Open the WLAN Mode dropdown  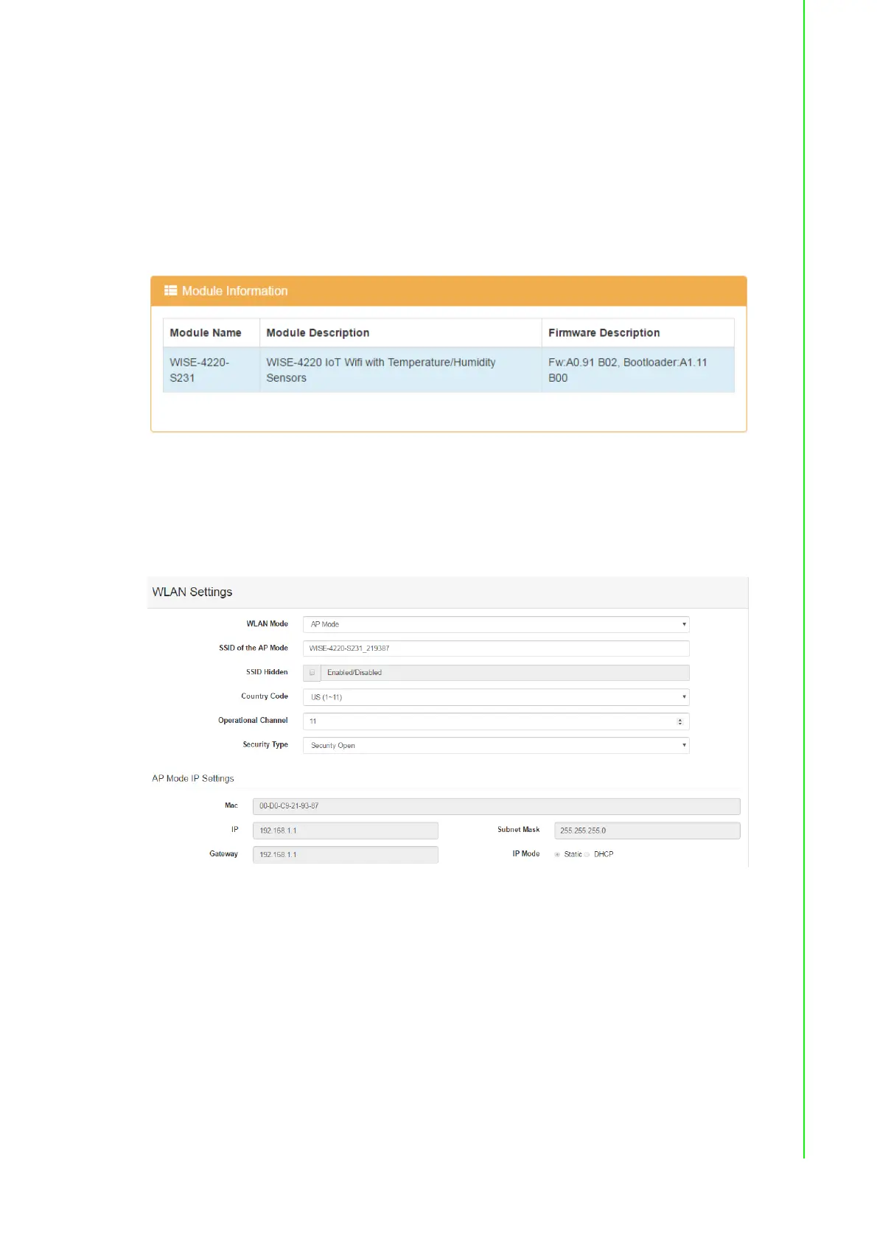click(495, 624)
